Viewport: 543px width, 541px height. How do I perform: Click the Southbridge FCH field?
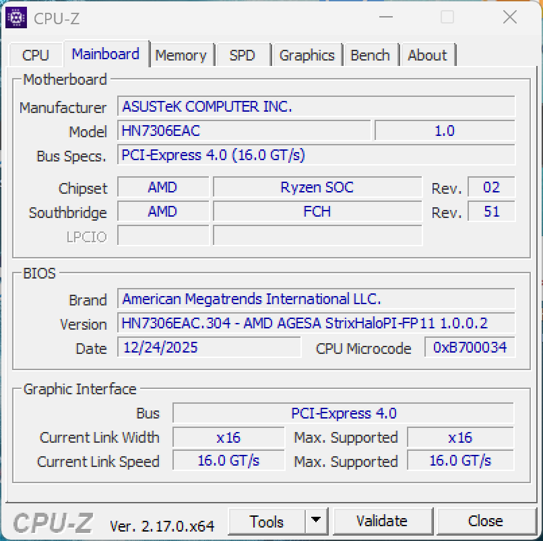click(x=317, y=211)
